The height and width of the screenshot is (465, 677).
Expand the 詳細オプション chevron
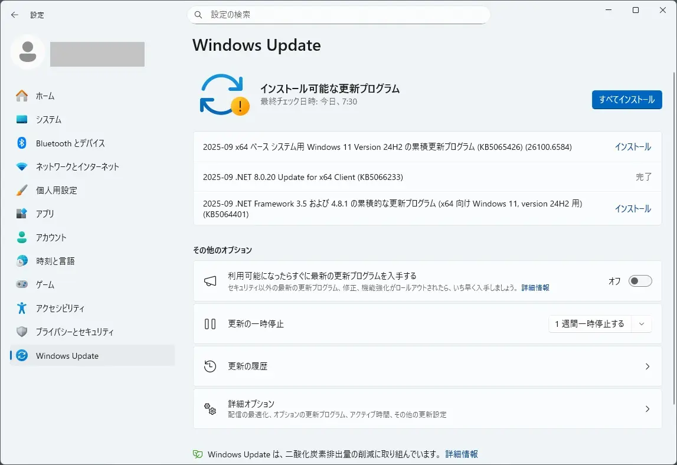tap(647, 409)
